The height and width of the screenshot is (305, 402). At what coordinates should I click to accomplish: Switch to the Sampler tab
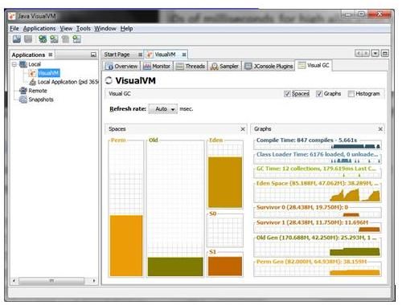224,66
